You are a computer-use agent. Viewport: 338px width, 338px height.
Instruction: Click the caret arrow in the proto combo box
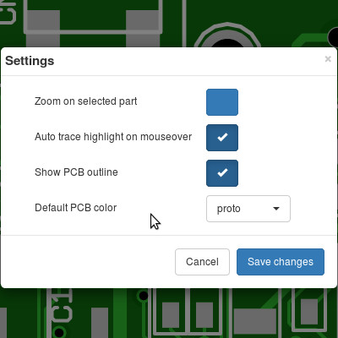(276, 209)
